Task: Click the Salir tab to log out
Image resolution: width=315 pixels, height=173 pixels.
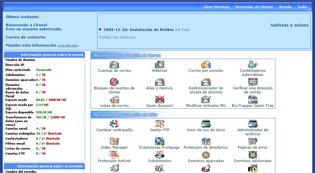Action: pos(302,7)
